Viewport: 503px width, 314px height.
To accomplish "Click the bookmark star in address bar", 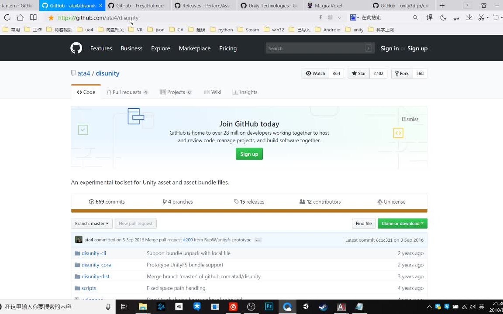I will 51,17.
